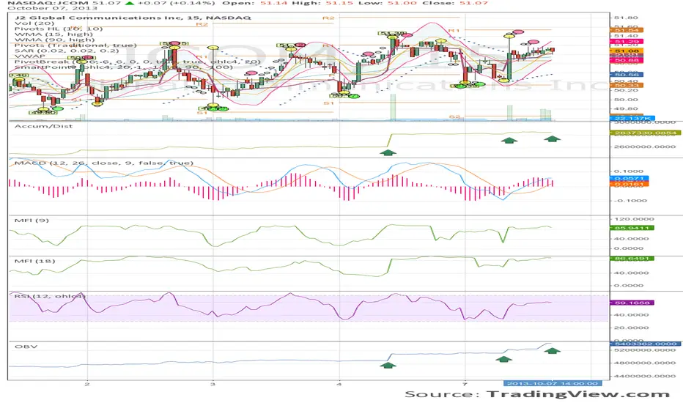Select the SAR (0.02, 0.02, 0.2) label

[66, 51]
